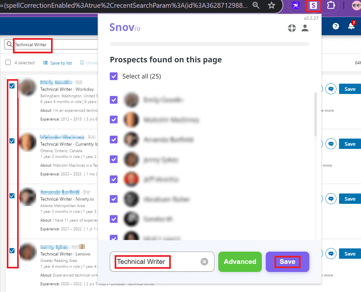361x292 pixels.
Task: Open the Advanced options green button
Action: click(240, 262)
